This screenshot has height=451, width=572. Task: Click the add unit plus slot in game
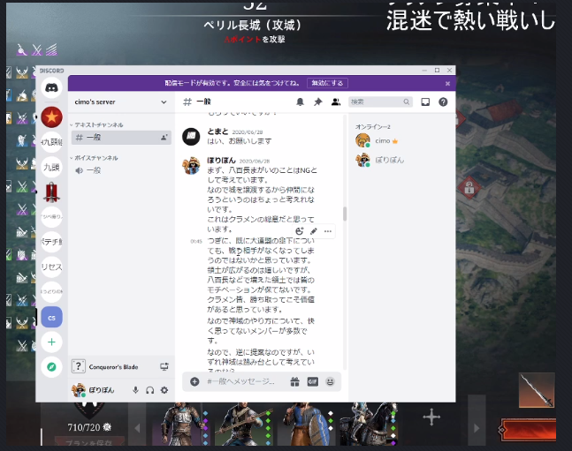(431, 417)
